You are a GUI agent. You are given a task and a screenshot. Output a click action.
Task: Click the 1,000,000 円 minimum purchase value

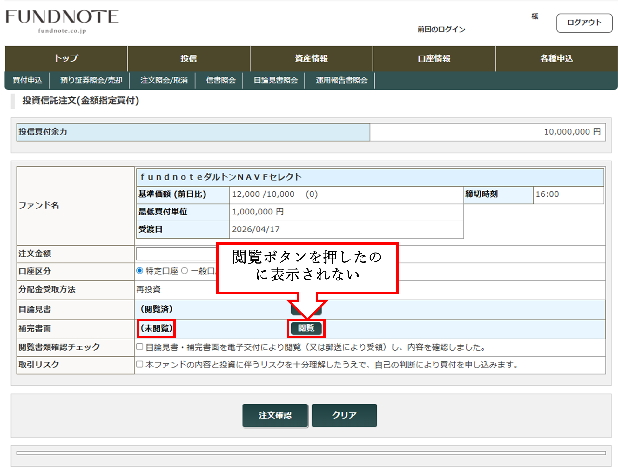pyautogui.click(x=258, y=212)
